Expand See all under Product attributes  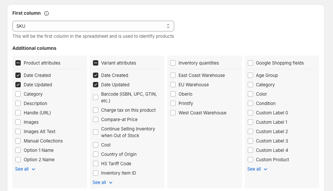tap(25, 169)
